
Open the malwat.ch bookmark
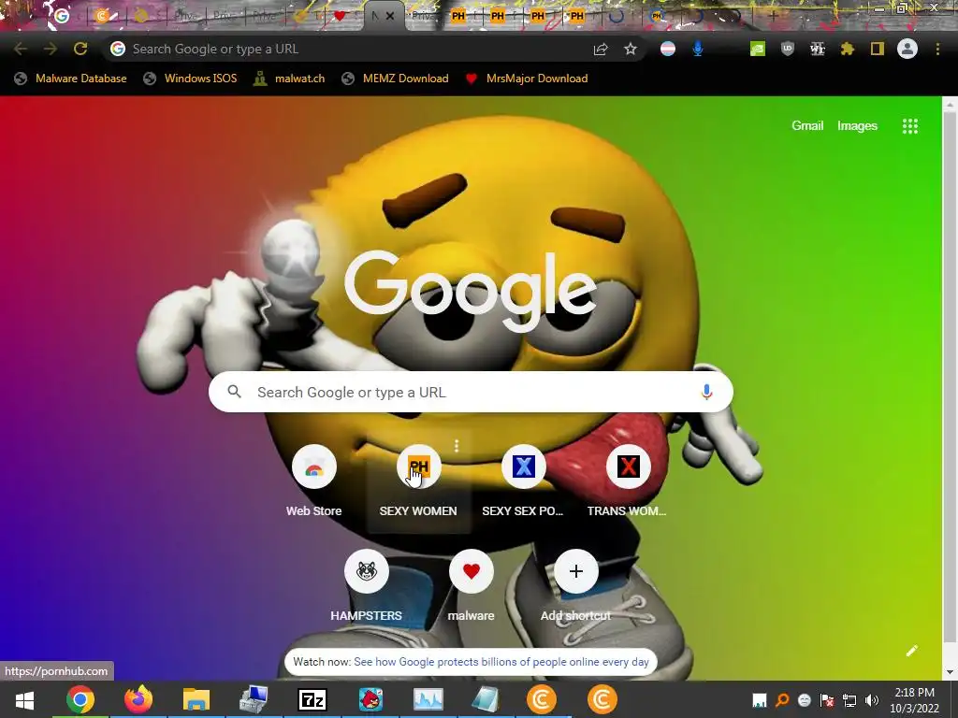[x=290, y=79]
